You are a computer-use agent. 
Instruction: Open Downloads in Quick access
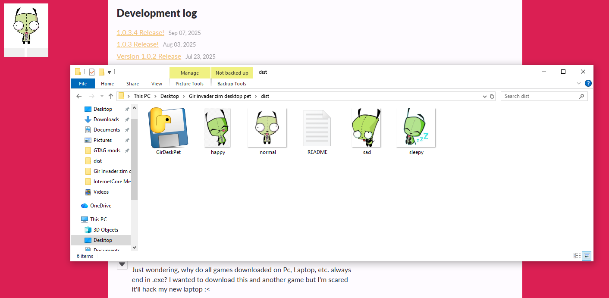click(106, 119)
